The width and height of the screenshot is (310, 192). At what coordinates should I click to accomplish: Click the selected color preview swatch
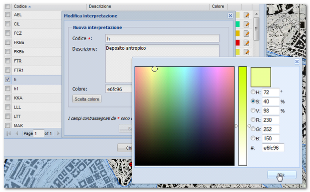261,77
